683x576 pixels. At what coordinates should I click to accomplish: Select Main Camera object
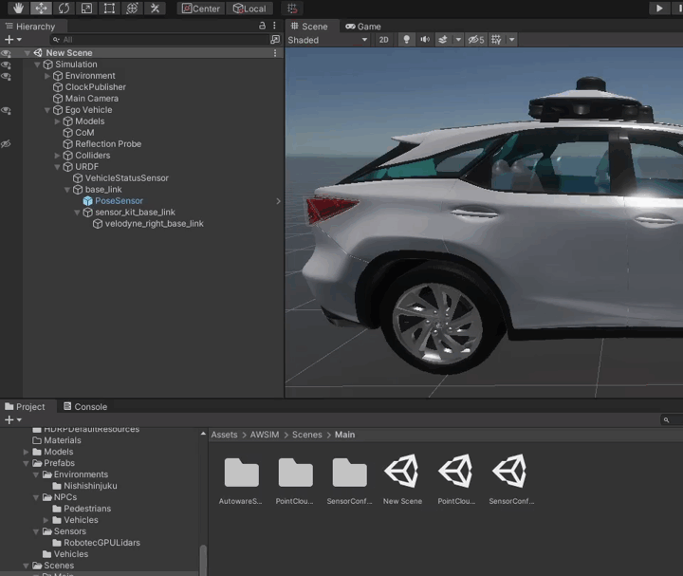91,99
